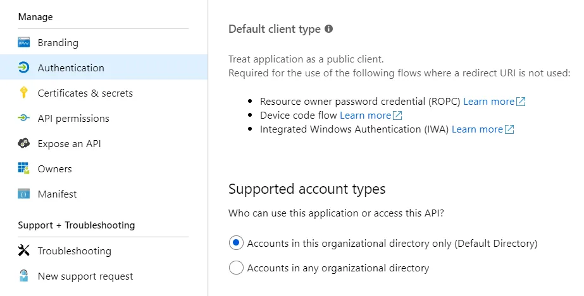Image resolution: width=584 pixels, height=296 pixels.
Task: Click the Branding www icon
Action: click(24, 43)
